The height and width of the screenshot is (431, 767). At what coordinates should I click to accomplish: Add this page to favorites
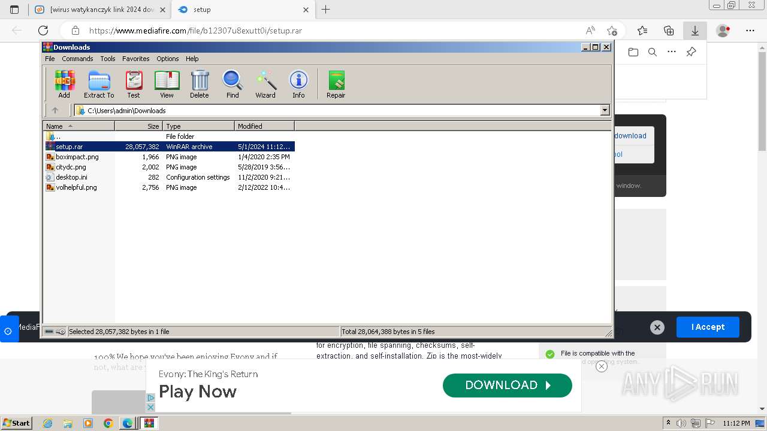[x=612, y=31]
